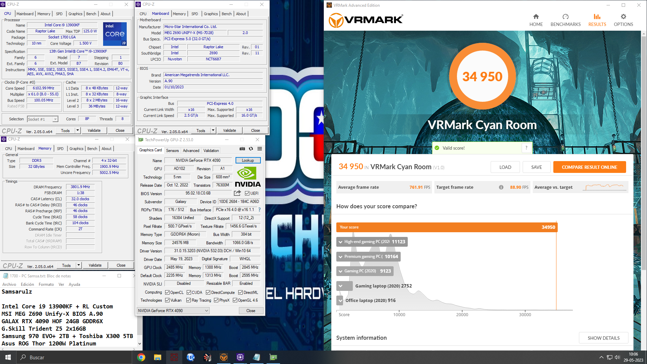Image resolution: width=647 pixels, height=364 pixels.
Task: Open Tools dropdown arrow in CPU-Z Memory window
Action: 79,265
